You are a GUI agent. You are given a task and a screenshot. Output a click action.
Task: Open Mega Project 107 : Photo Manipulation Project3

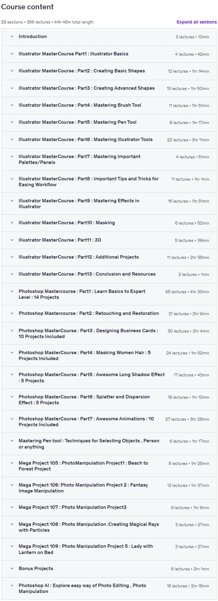[x=72, y=507]
